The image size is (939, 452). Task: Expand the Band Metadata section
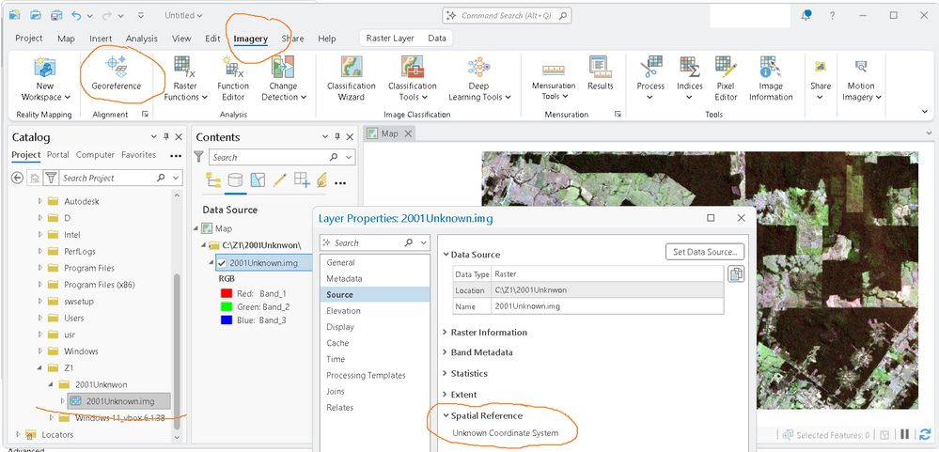coord(445,352)
